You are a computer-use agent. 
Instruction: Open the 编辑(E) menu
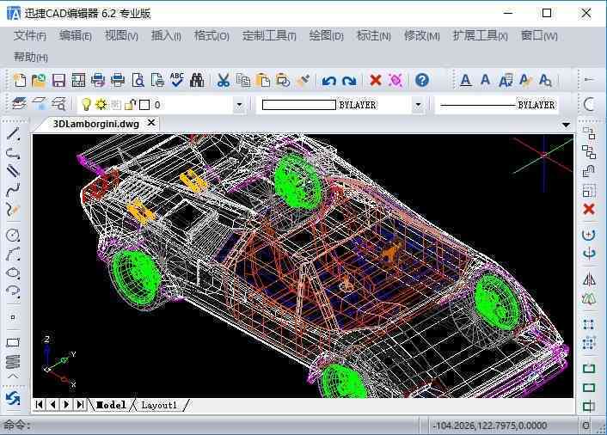tap(76, 36)
